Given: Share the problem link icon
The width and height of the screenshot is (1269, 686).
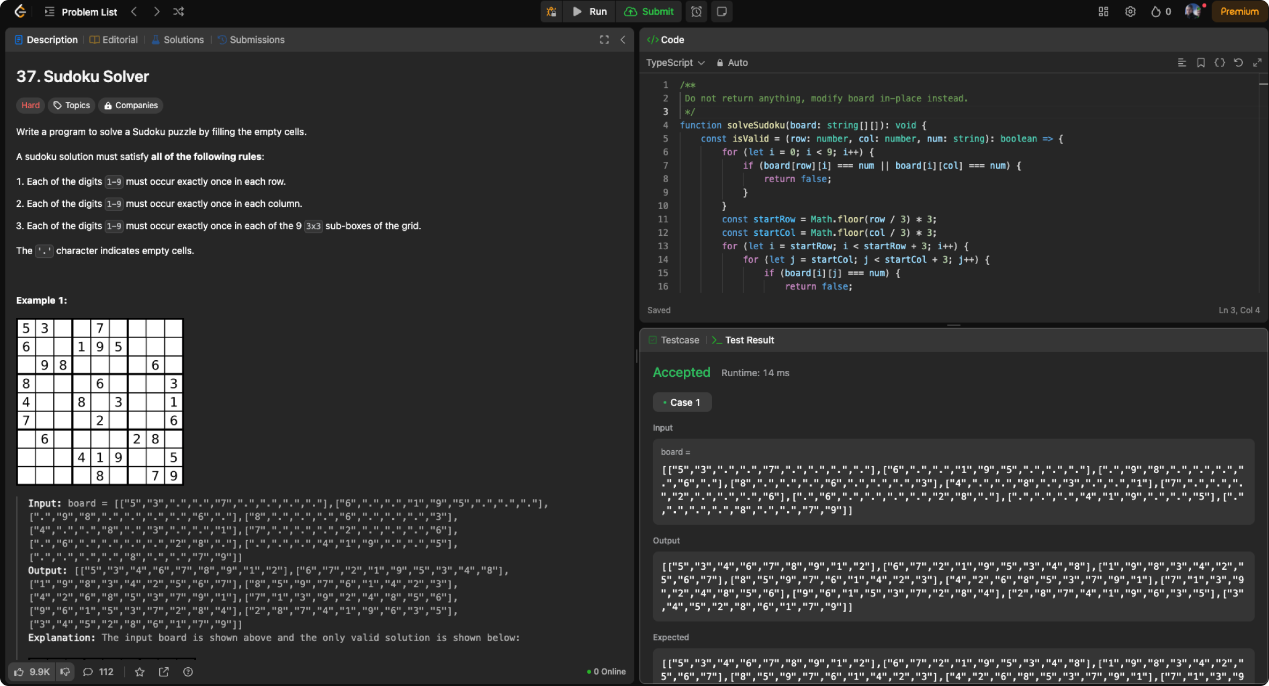Looking at the screenshot, I should (164, 672).
